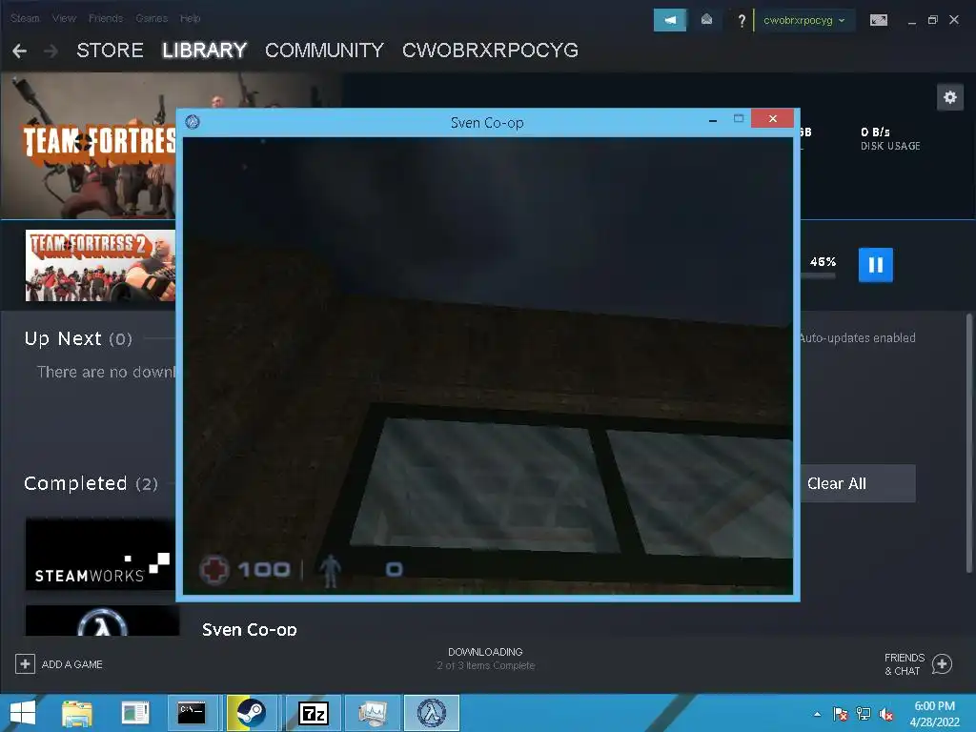Pause the Team Fortress 2 download
976x732 pixels.
point(875,265)
